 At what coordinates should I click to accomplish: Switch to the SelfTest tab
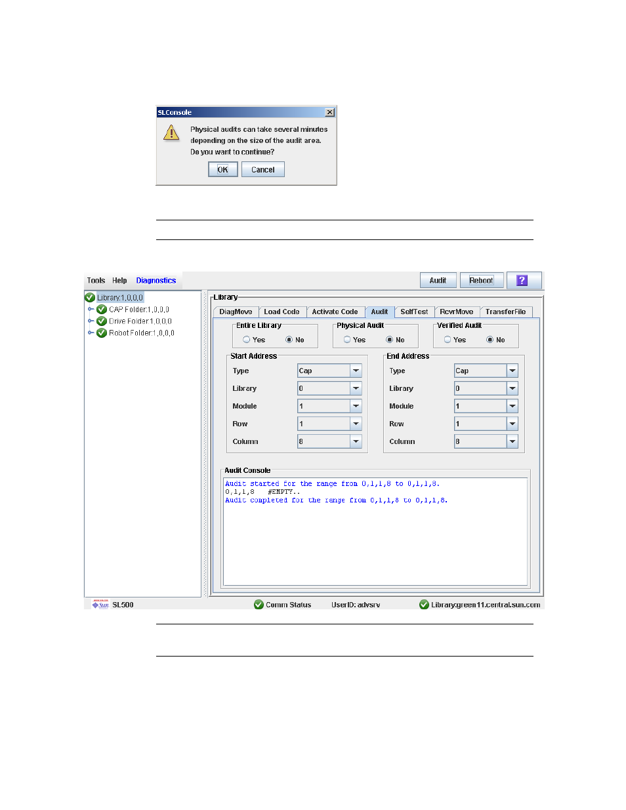[414, 312]
